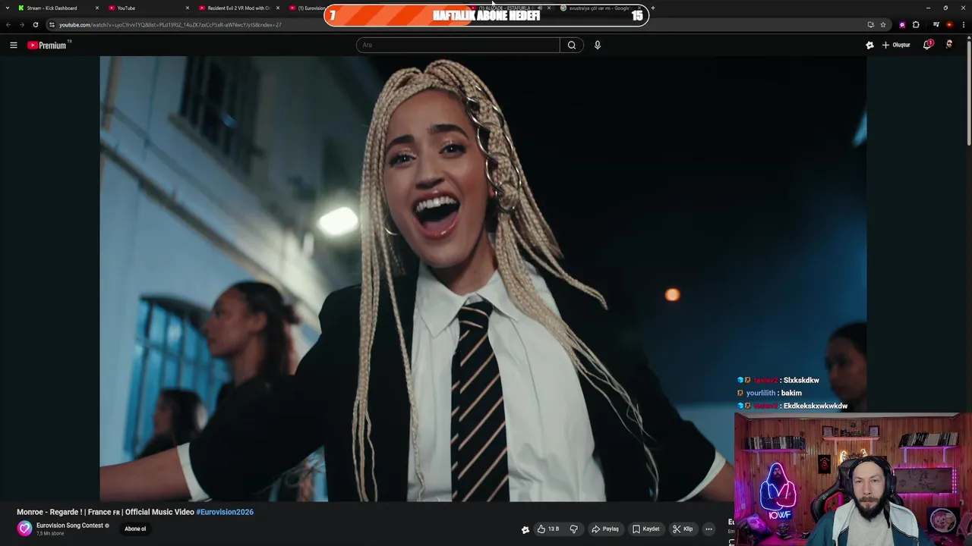Viewport: 972px width, 546px height.
Task: Click the 7,5 Mn abone subscriber count
Action: pos(50,534)
